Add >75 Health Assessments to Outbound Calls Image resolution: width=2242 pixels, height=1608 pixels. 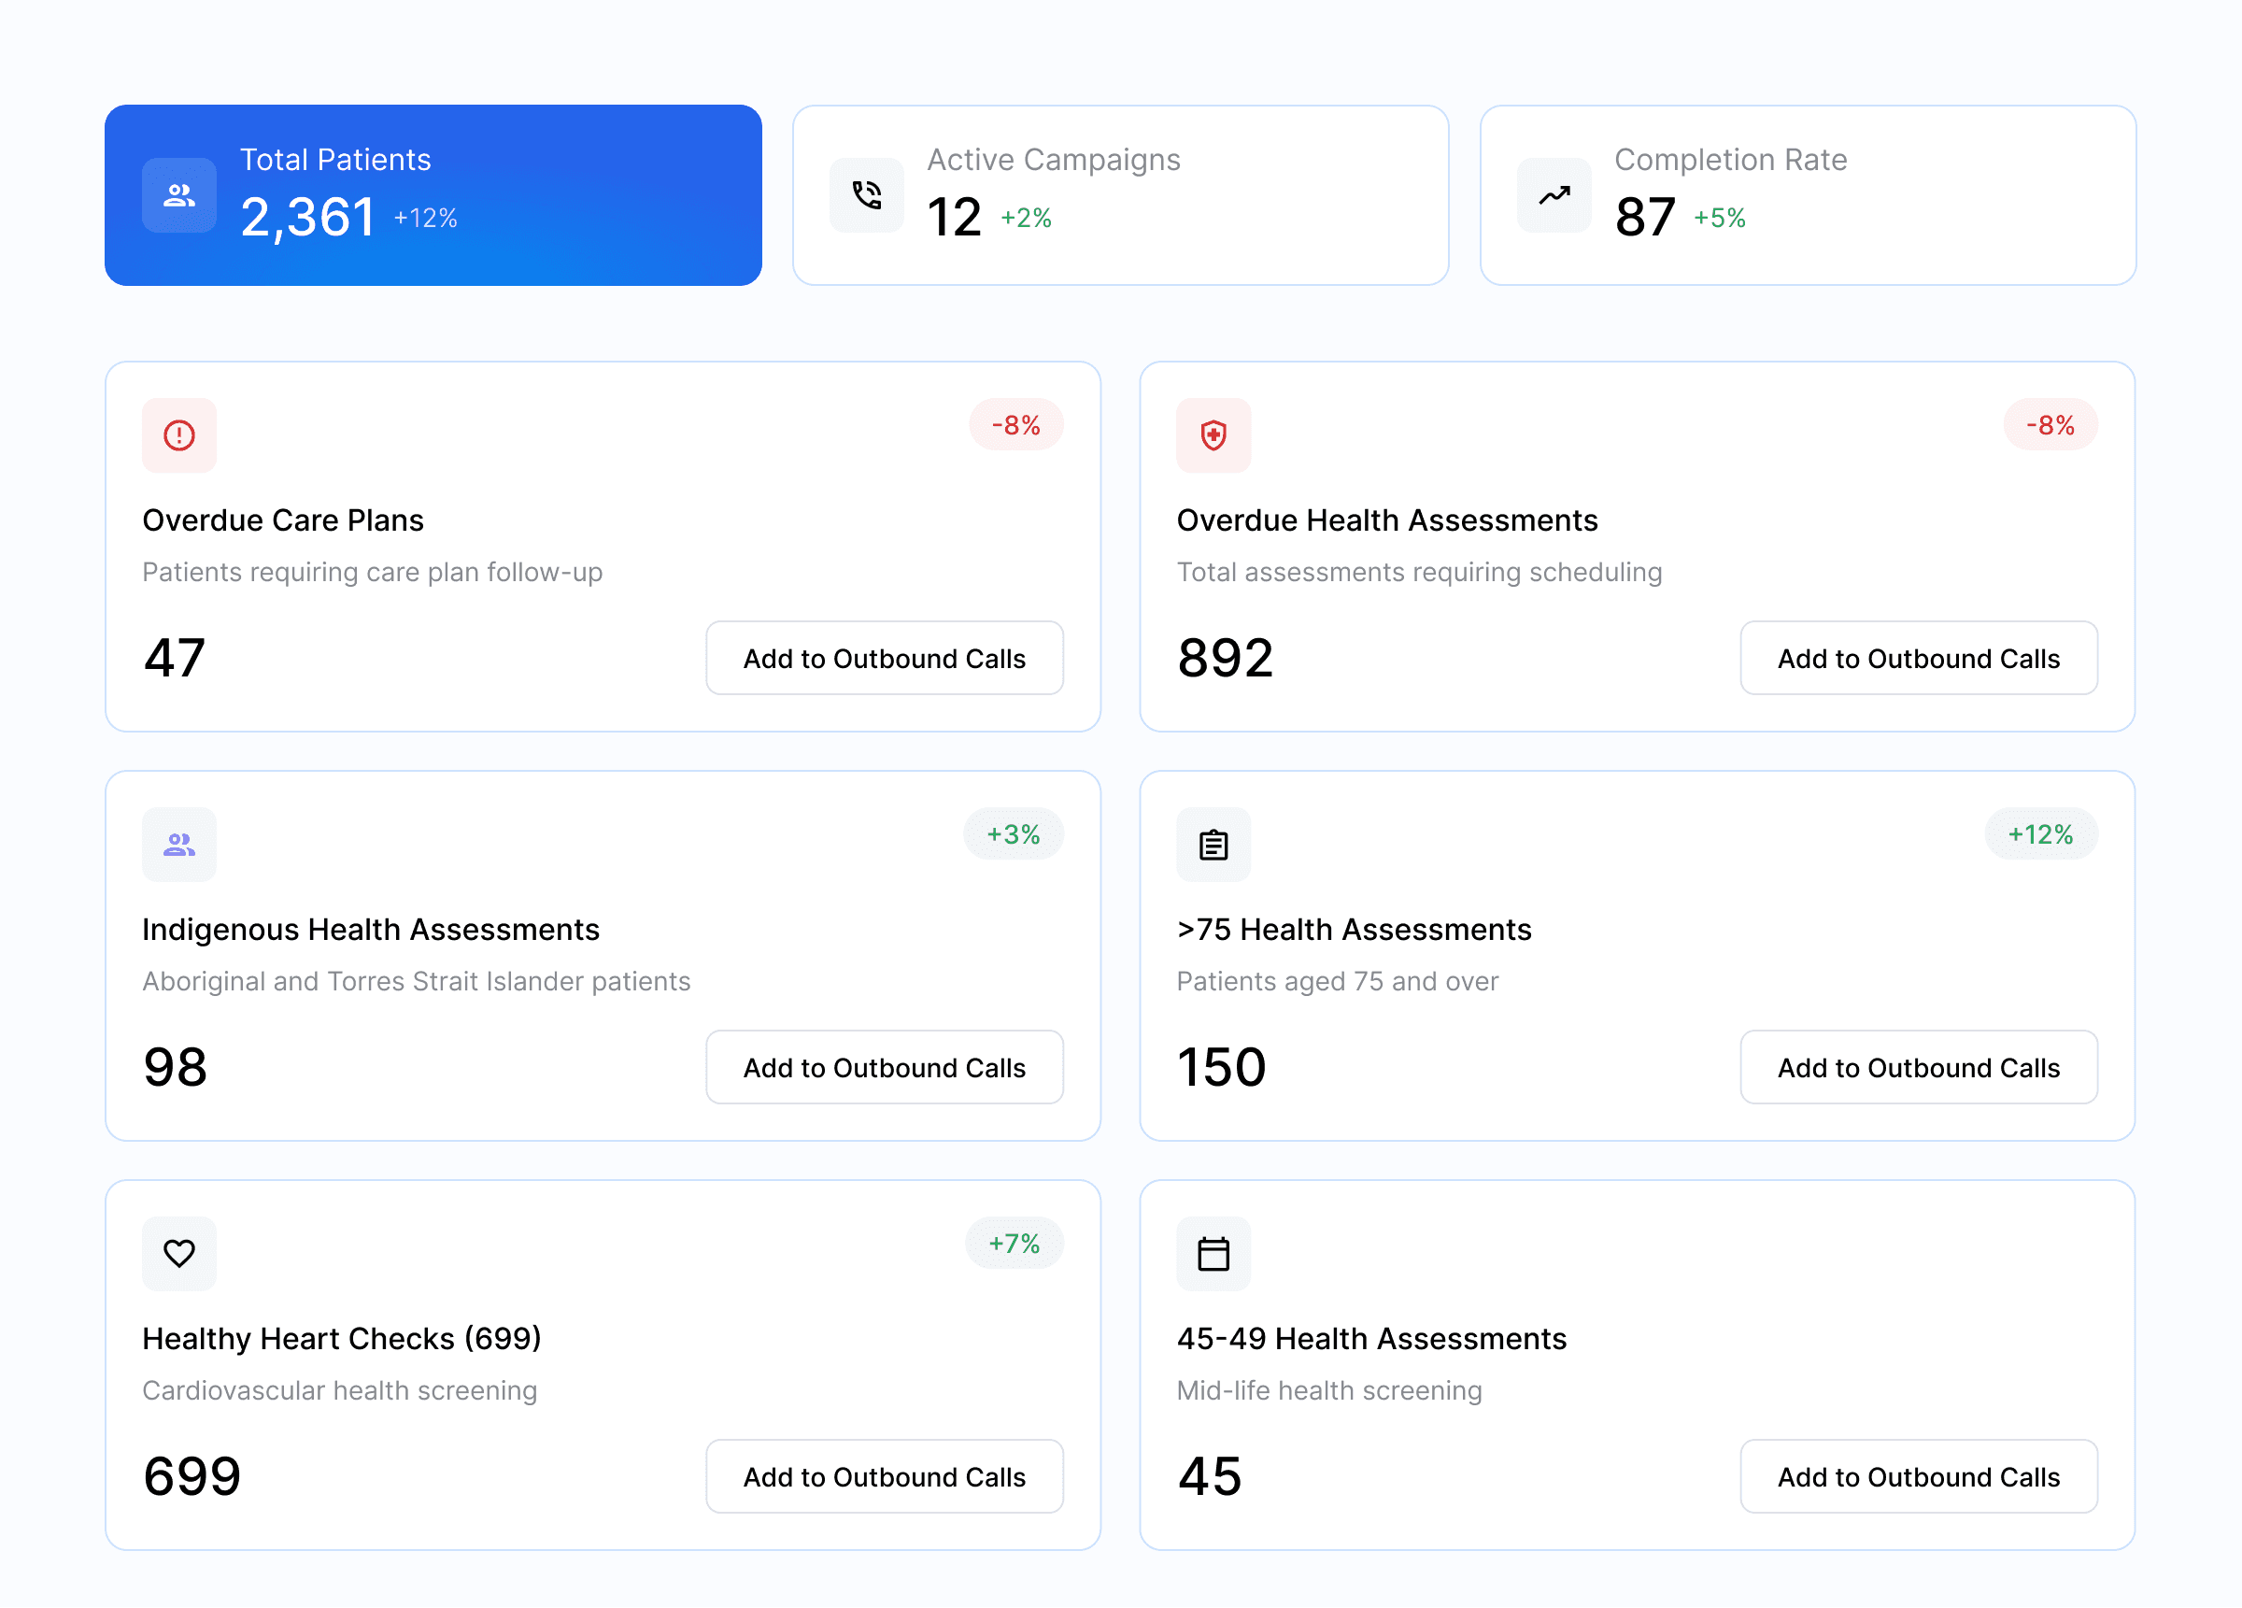click(x=1918, y=1068)
